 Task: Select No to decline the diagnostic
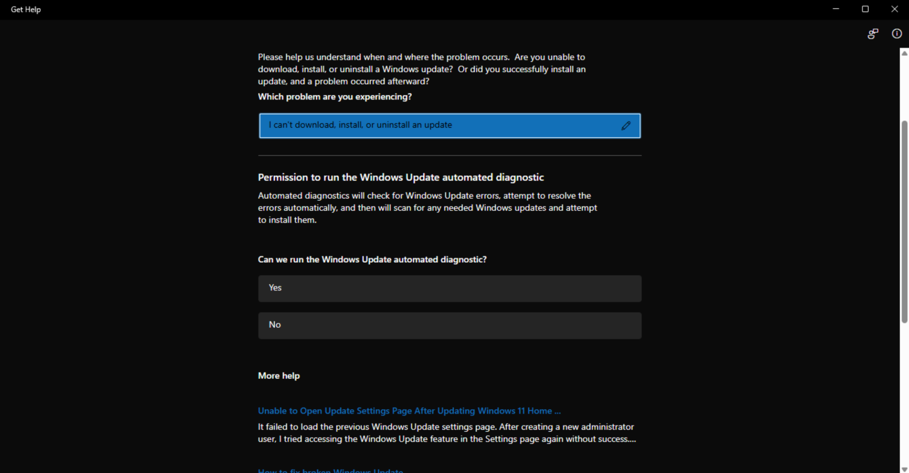(x=449, y=325)
